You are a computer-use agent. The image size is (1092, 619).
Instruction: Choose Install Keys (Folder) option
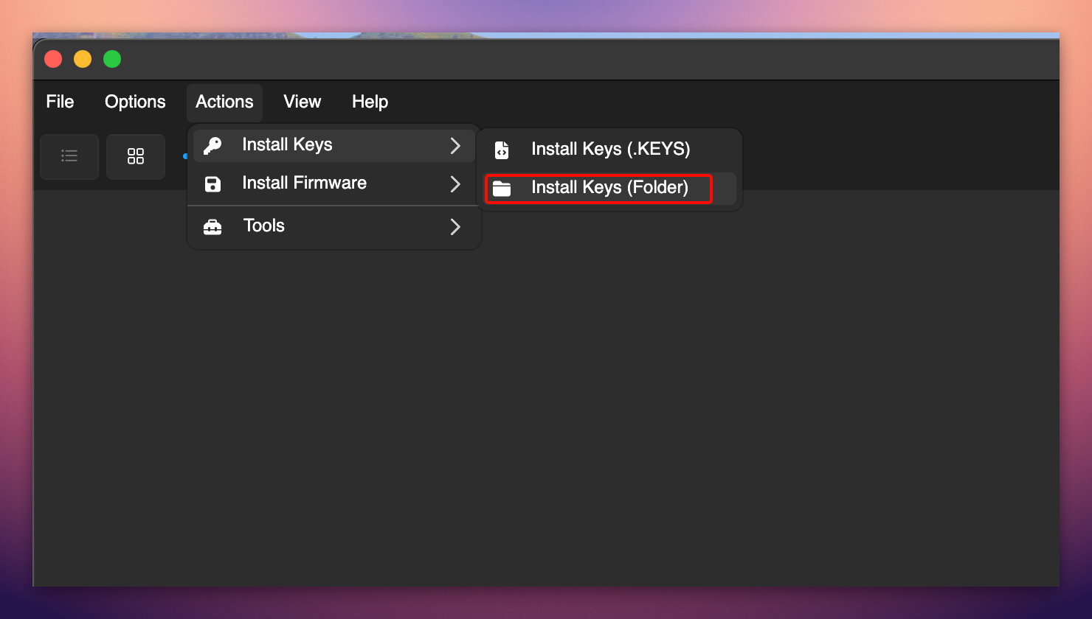click(x=609, y=188)
